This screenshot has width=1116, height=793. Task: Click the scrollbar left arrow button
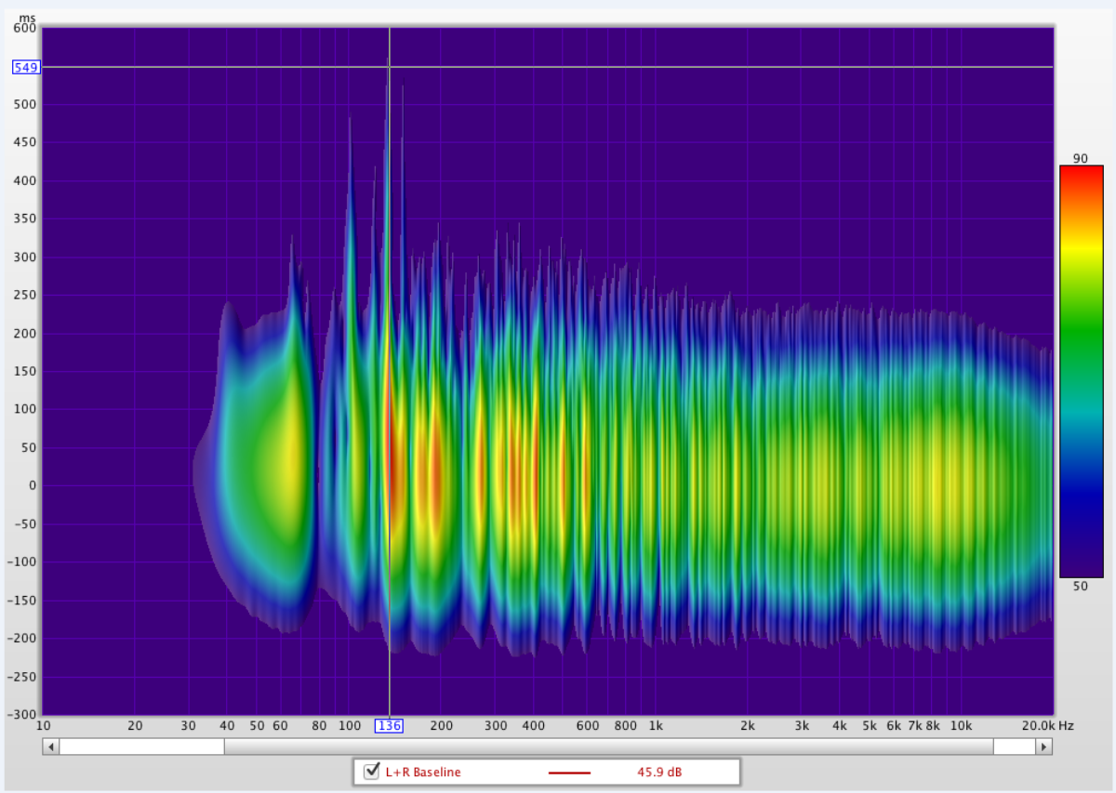click(51, 747)
